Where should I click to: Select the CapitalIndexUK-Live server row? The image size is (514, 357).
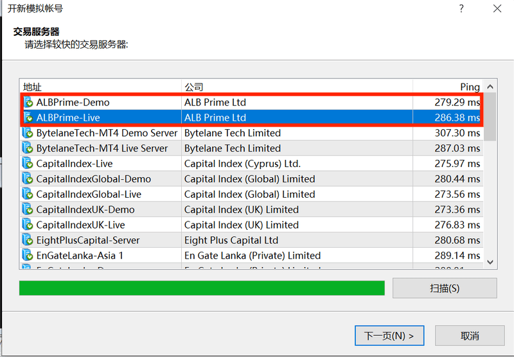[x=251, y=225]
